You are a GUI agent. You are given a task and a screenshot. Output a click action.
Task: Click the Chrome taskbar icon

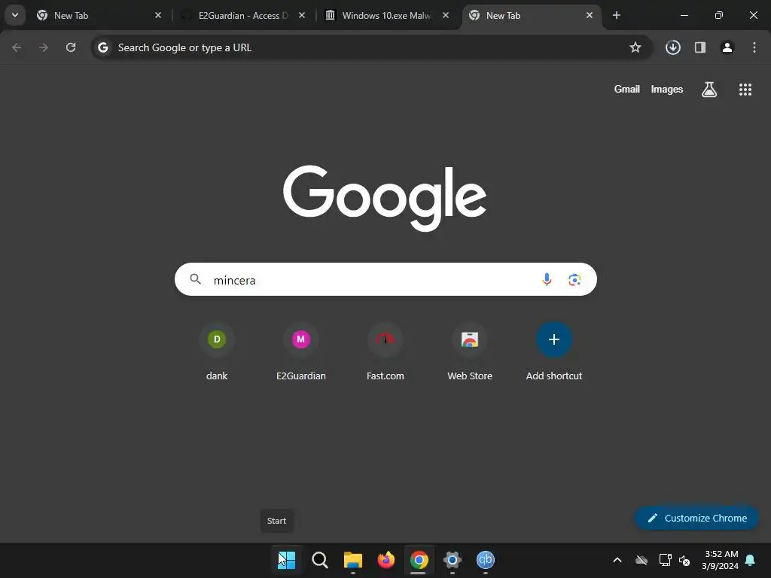pos(419,560)
